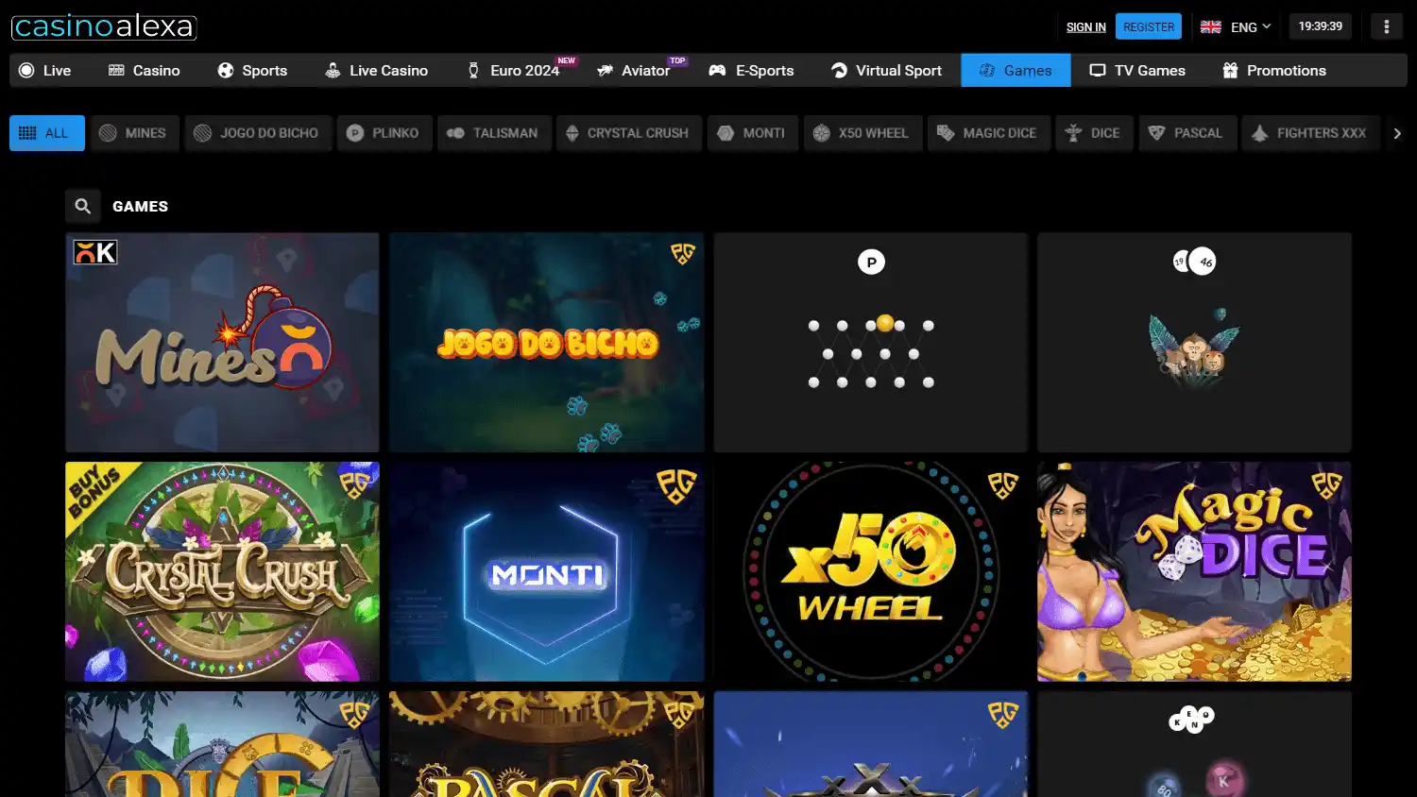Select the Crystal Crush category chip
1417x797 pixels.
[628, 133]
